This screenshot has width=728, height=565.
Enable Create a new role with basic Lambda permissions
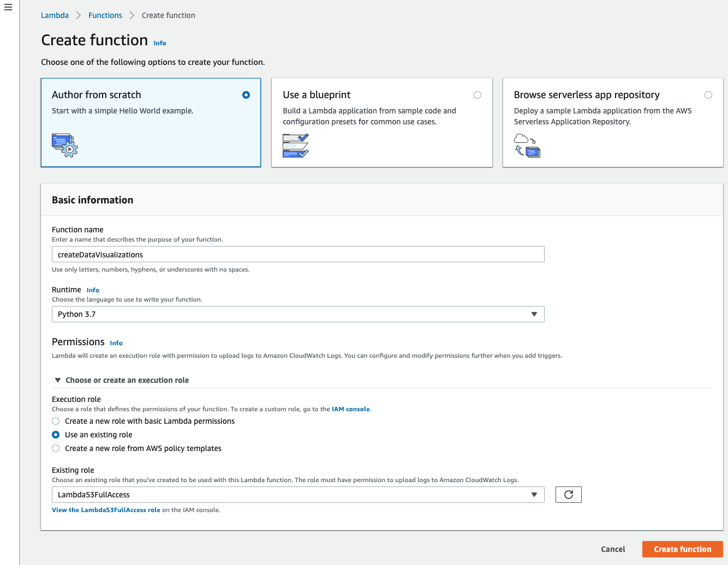tap(56, 421)
